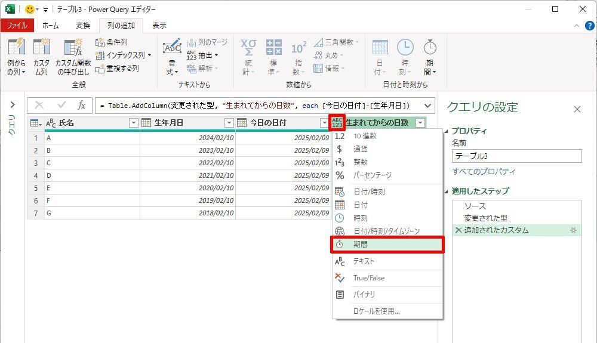Choose 通貨 data type
The width and height of the screenshot is (597, 343).
(387, 149)
